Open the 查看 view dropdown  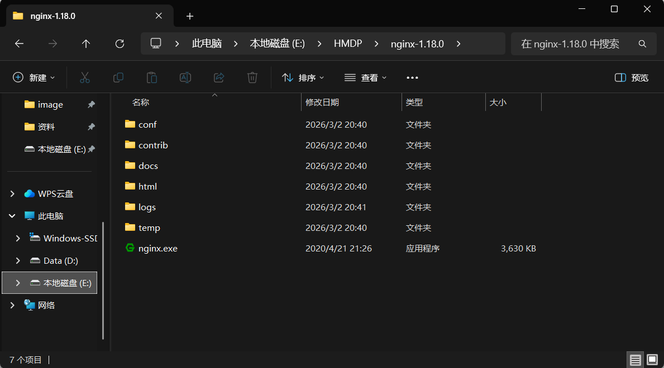tap(365, 78)
